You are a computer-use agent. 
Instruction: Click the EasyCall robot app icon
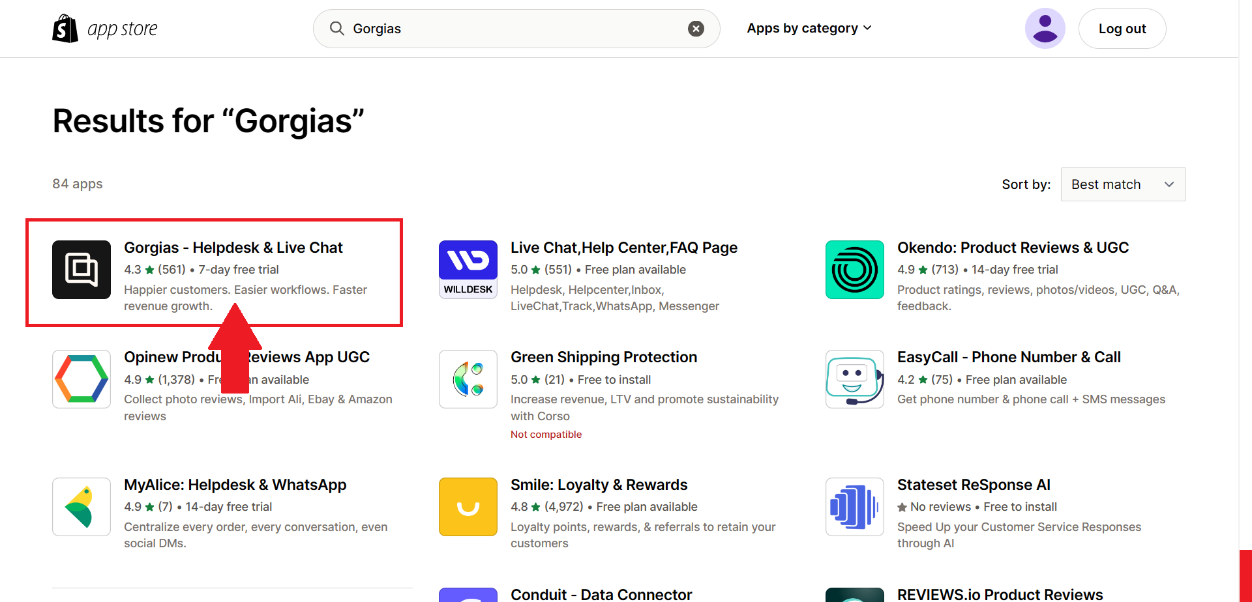click(855, 379)
